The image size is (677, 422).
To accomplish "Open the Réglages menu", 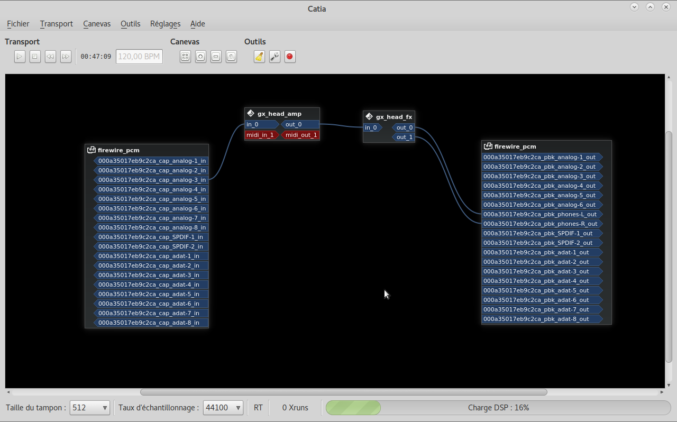I will [x=165, y=24].
